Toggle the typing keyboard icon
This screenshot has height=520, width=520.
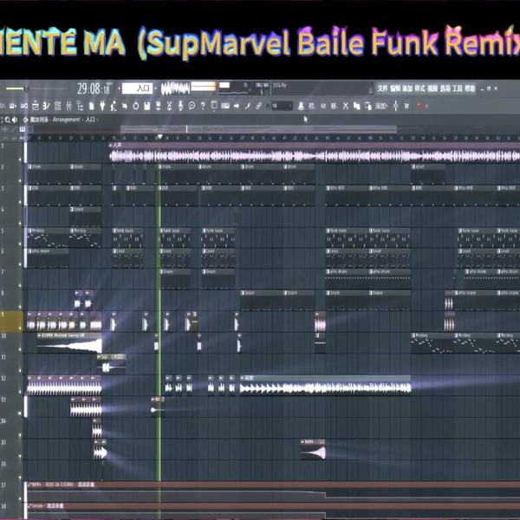pyautogui.click(x=225, y=106)
